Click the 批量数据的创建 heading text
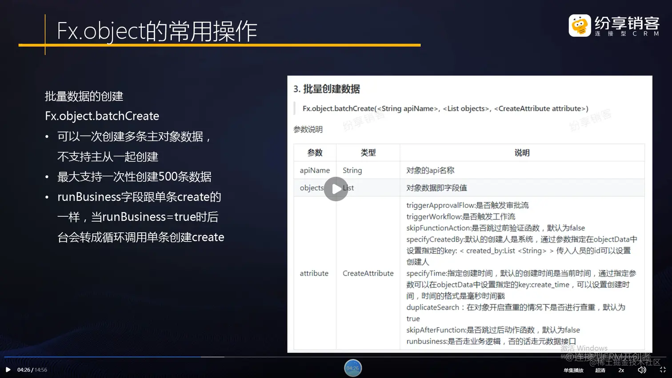Image resolution: width=672 pixels, height=378 pixels. click(x=84, y=96)
